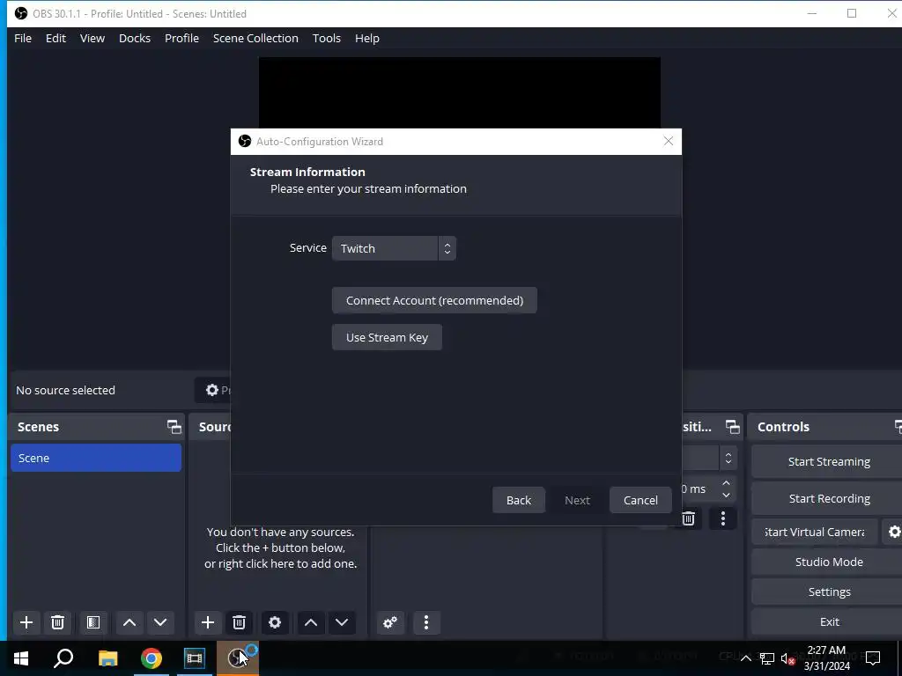Screen dimensions: 902x676
Task: Move source down with arrow icon
Action: [342, 622]
